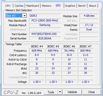The width and height of the screenshot is (103, 96).
Task: Click the RAS# to CAS# value under JEDEC #4
Action: coord(37,59)
